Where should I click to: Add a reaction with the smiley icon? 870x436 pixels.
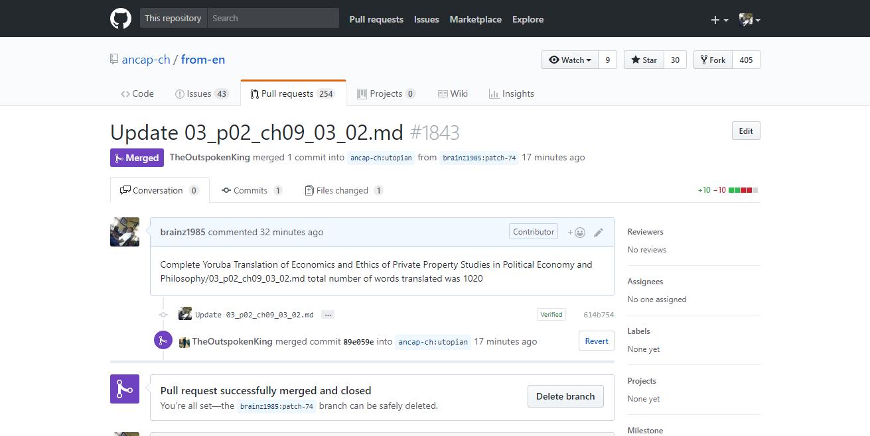(x=577, y=233)
